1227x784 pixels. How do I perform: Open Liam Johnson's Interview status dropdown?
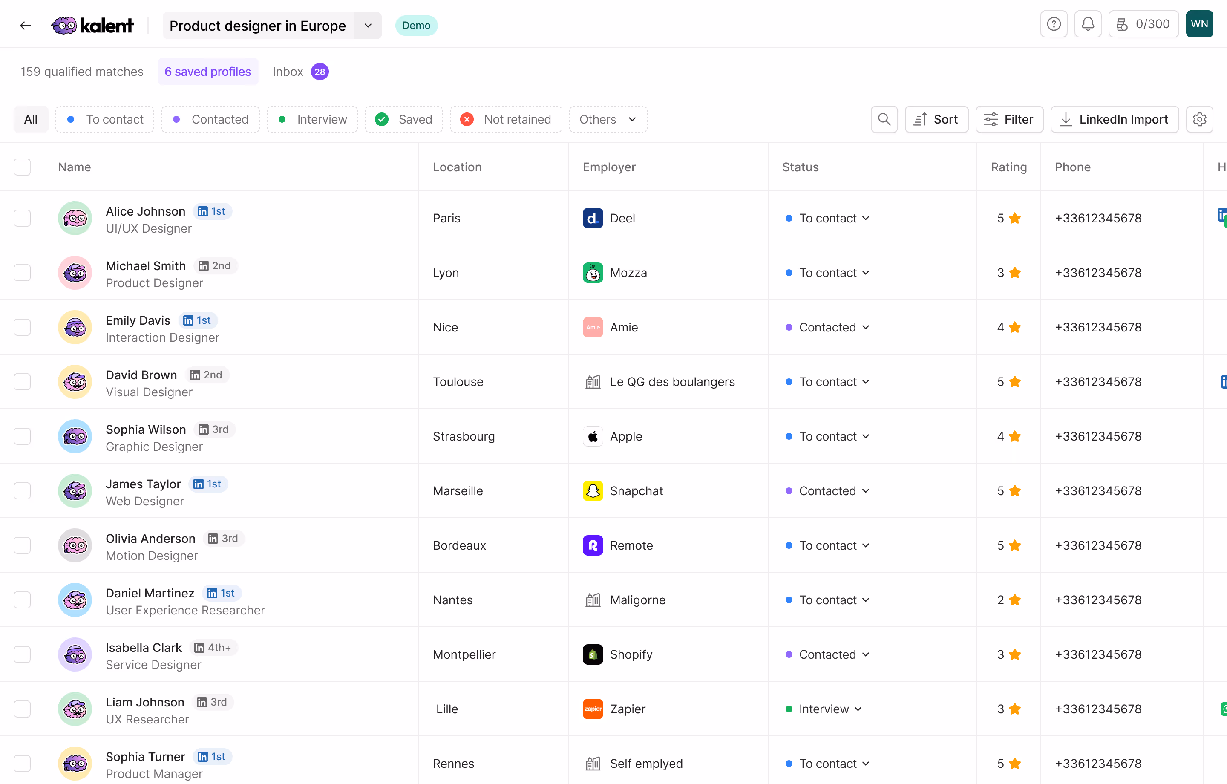(824, 709)
